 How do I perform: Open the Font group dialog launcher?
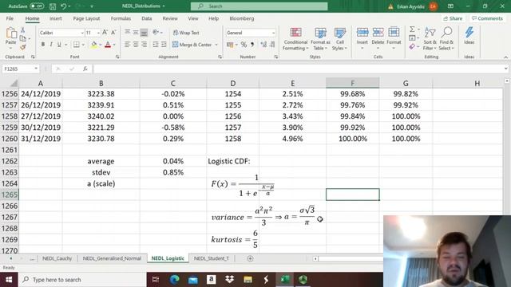(x=117, y=57)
